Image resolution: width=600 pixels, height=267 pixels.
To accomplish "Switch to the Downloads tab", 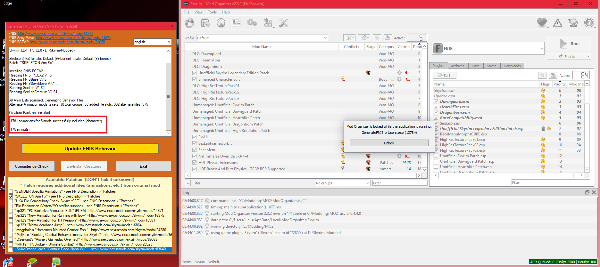I will tap(512, 66).
